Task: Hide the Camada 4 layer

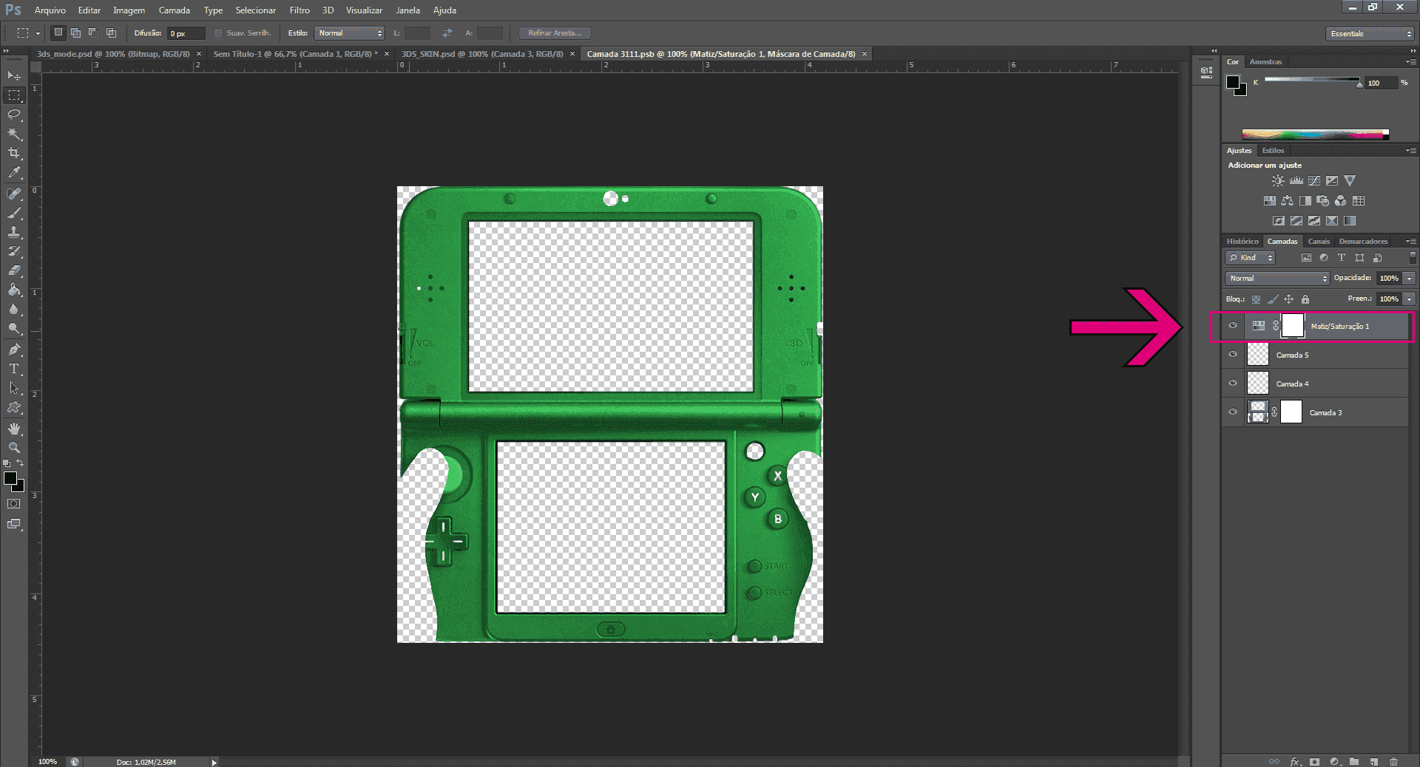Action: (1233, 383)
